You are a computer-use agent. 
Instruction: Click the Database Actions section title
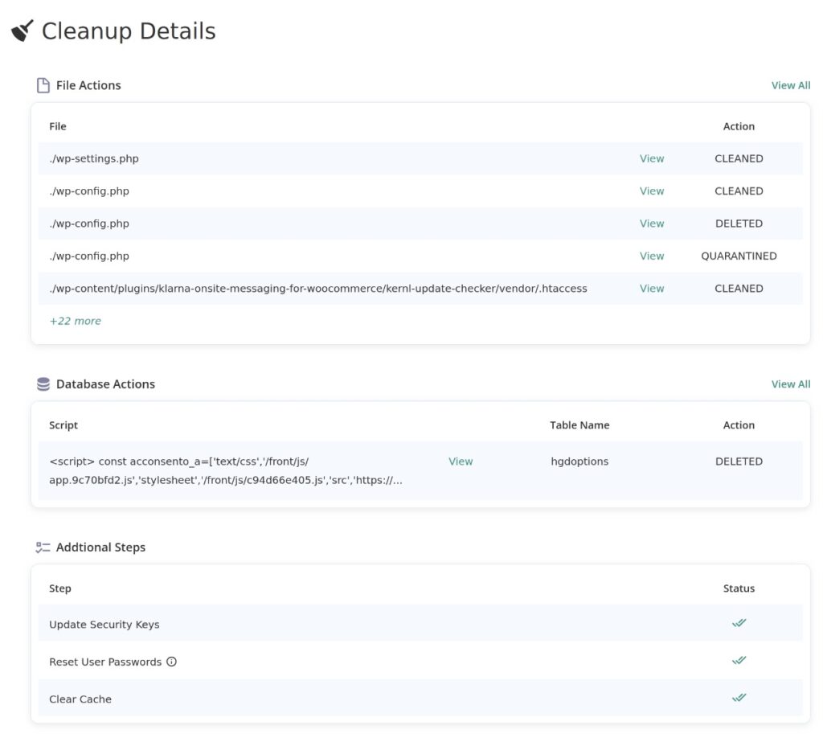pyautogui.click(x=105, y=384)
